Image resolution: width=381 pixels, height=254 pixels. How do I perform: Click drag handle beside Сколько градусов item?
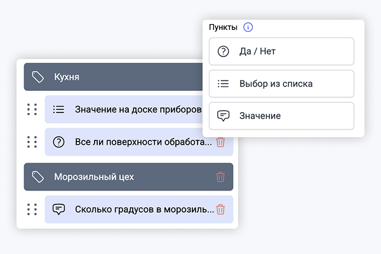pos(32,209)
